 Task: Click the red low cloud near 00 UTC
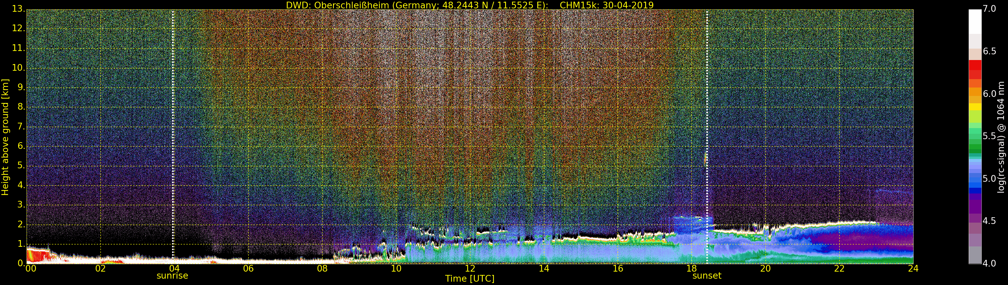tap(38, 256)
